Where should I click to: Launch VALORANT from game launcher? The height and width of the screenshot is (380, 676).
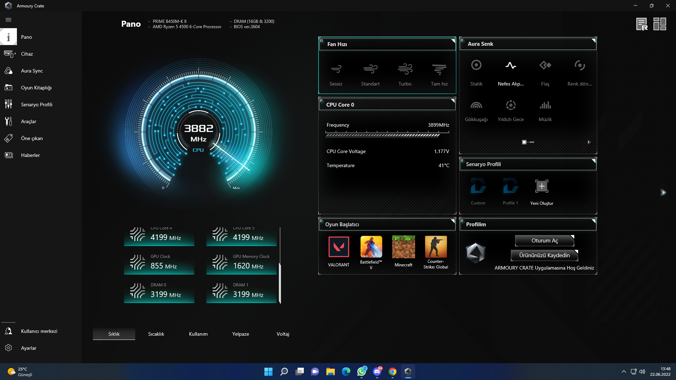click(339, 252)
